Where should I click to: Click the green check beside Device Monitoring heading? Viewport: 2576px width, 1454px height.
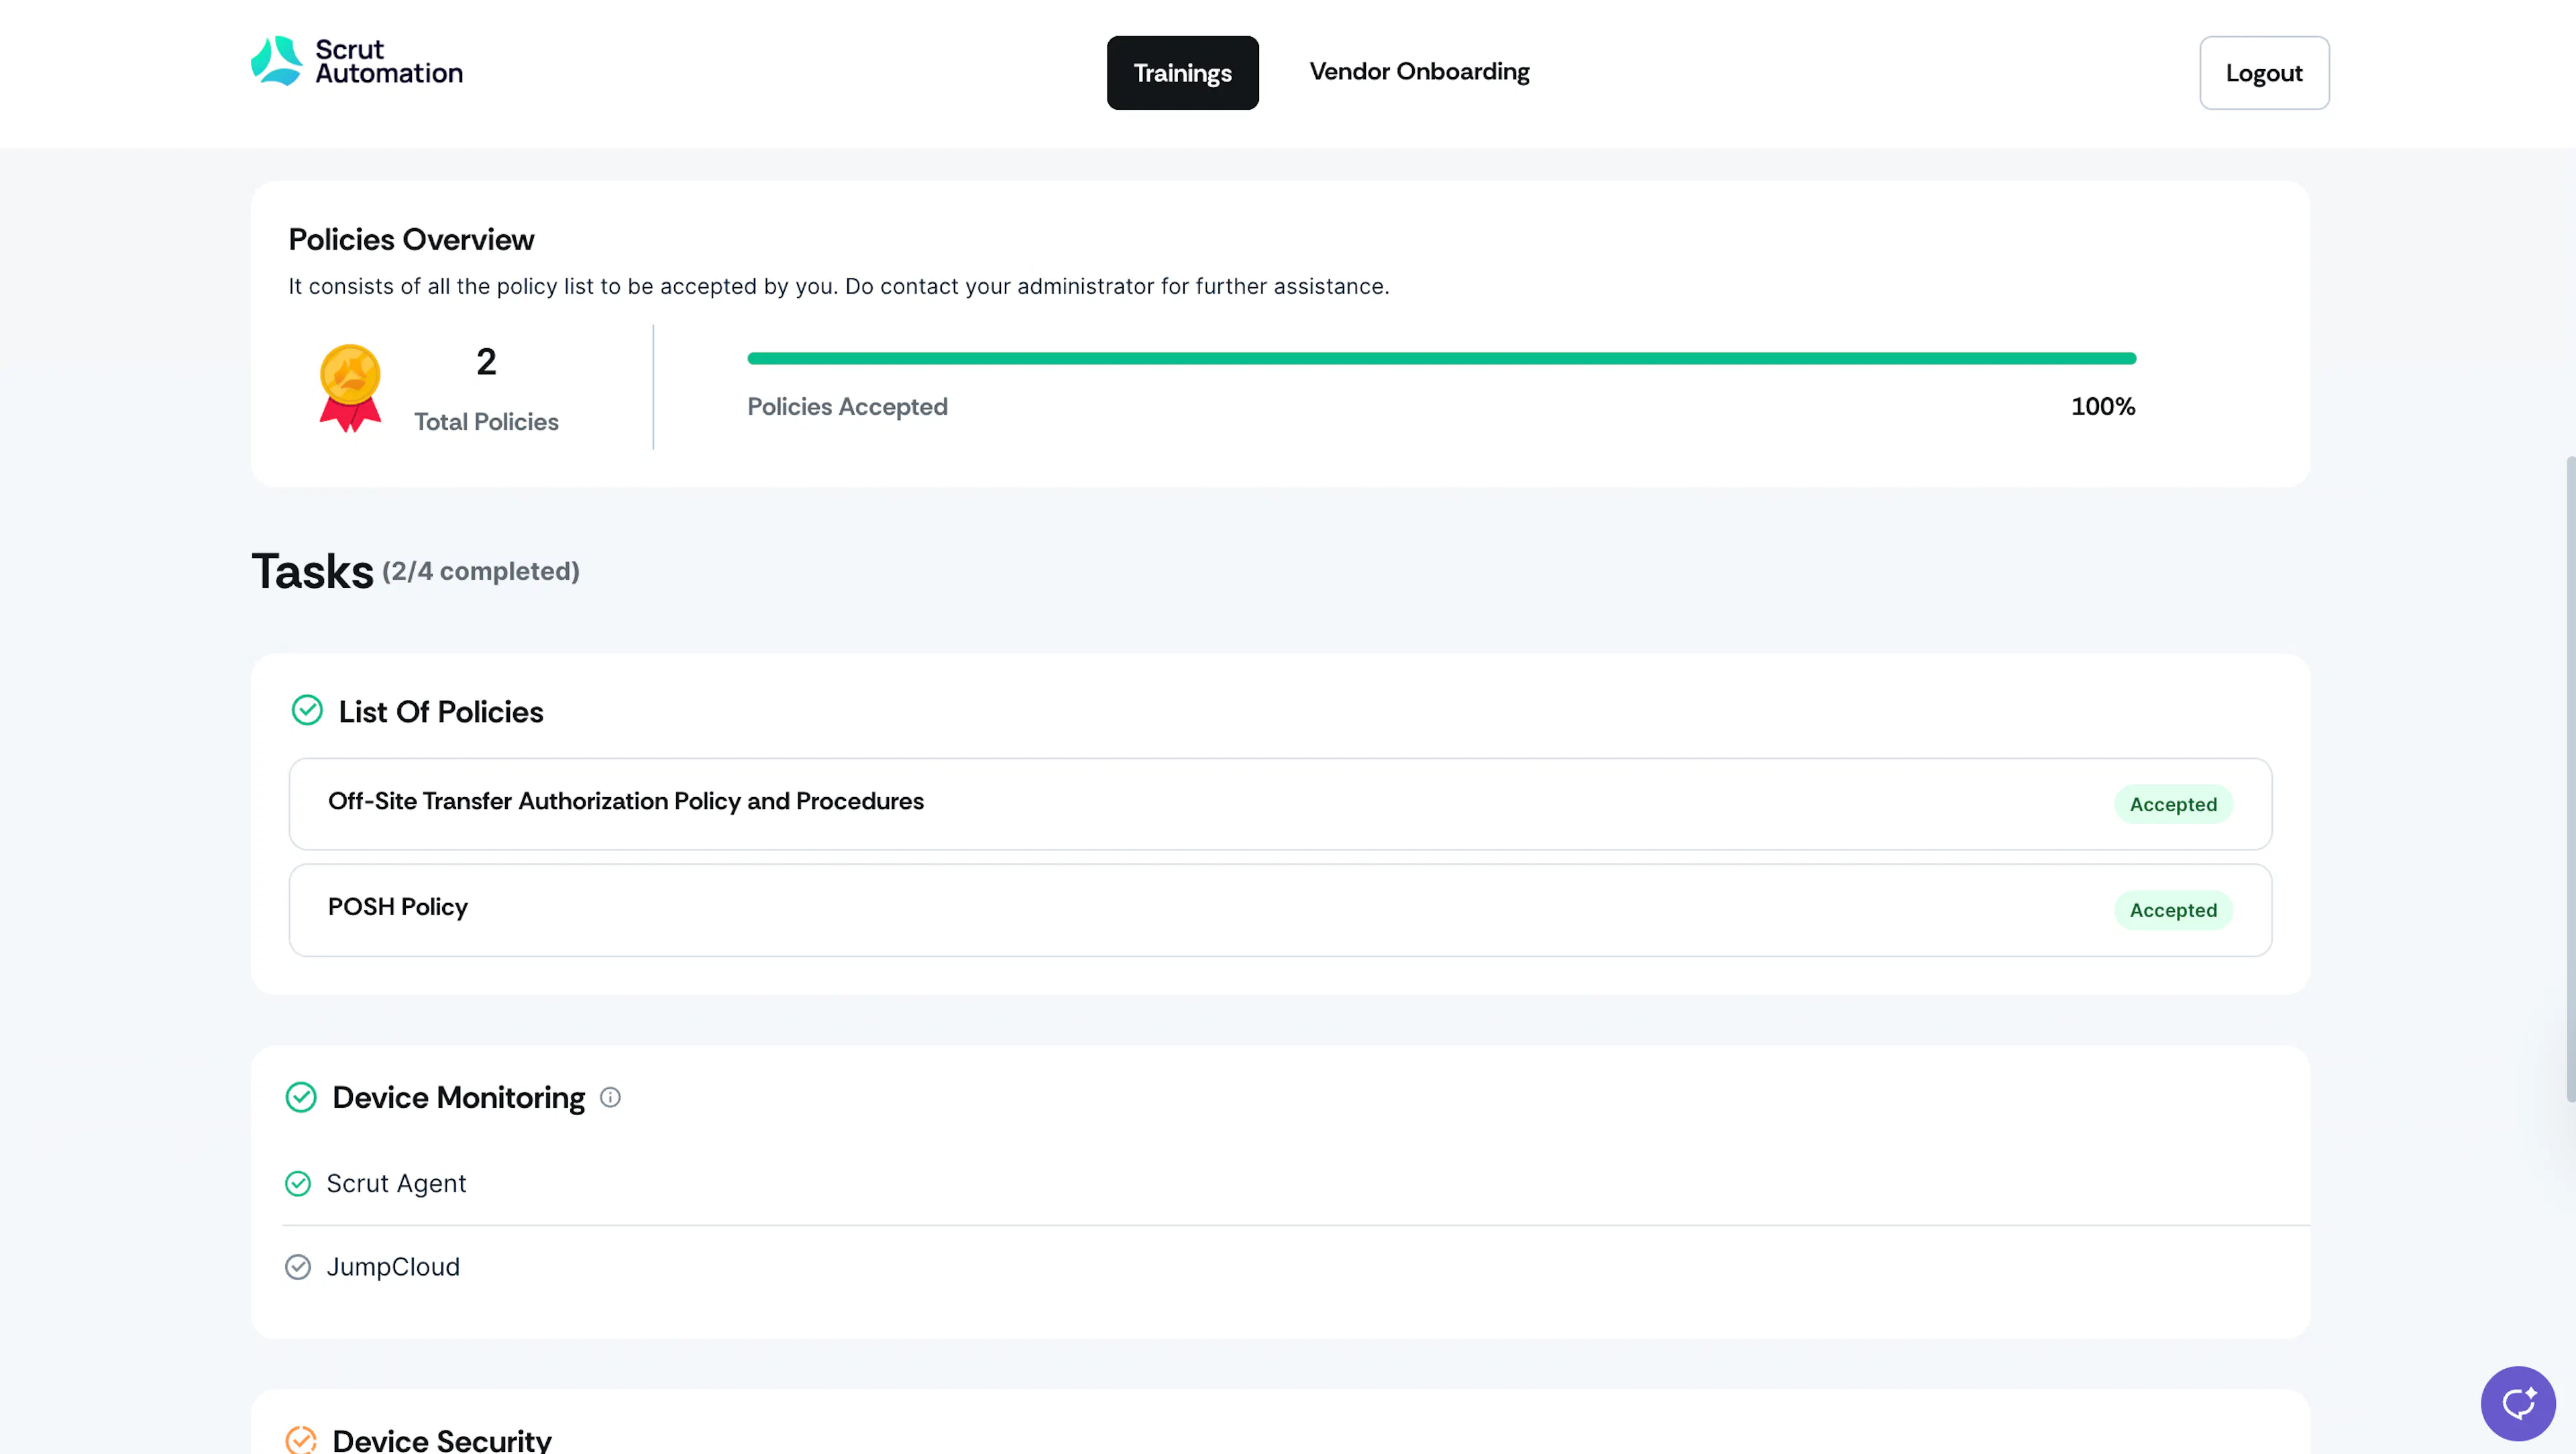[x=301, y=1097]
